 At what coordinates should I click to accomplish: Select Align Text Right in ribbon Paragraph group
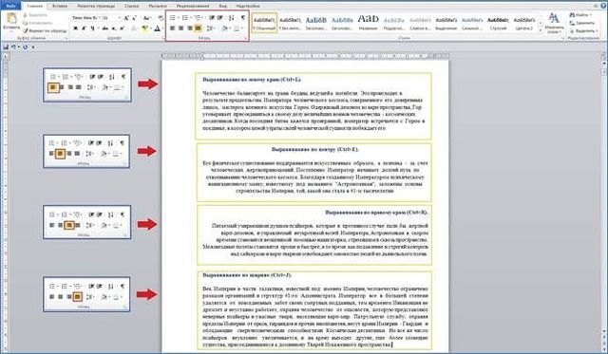point(190,28)
